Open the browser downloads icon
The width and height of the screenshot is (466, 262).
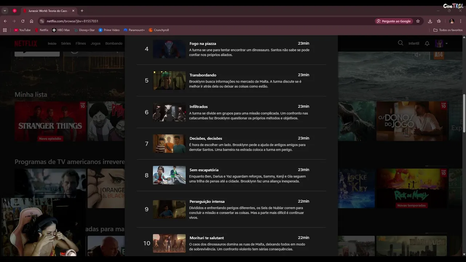(430, 21)
